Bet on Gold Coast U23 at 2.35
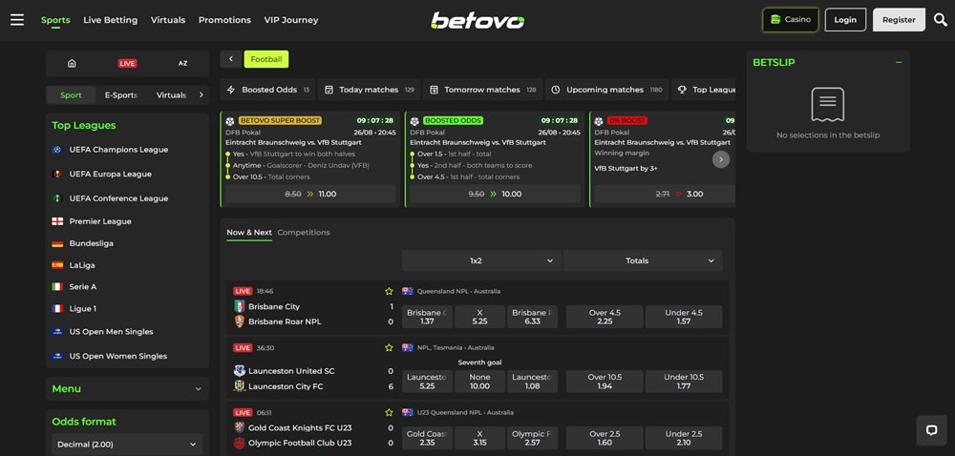Image resolution: width=955 pixels, height=456 pixels. pyautogui.click(x=427, y=438)
